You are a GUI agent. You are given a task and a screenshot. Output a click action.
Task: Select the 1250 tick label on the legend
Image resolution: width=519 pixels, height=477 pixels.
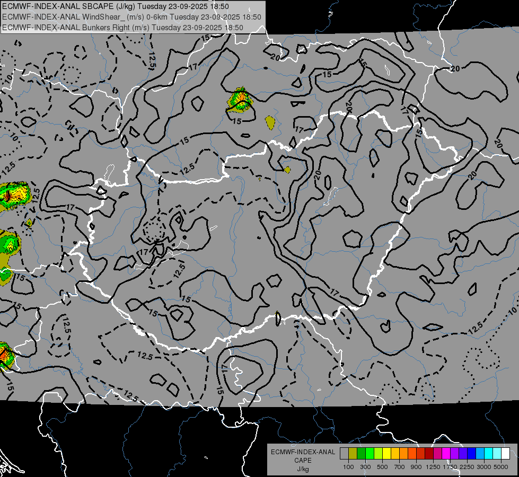point(433,467)
